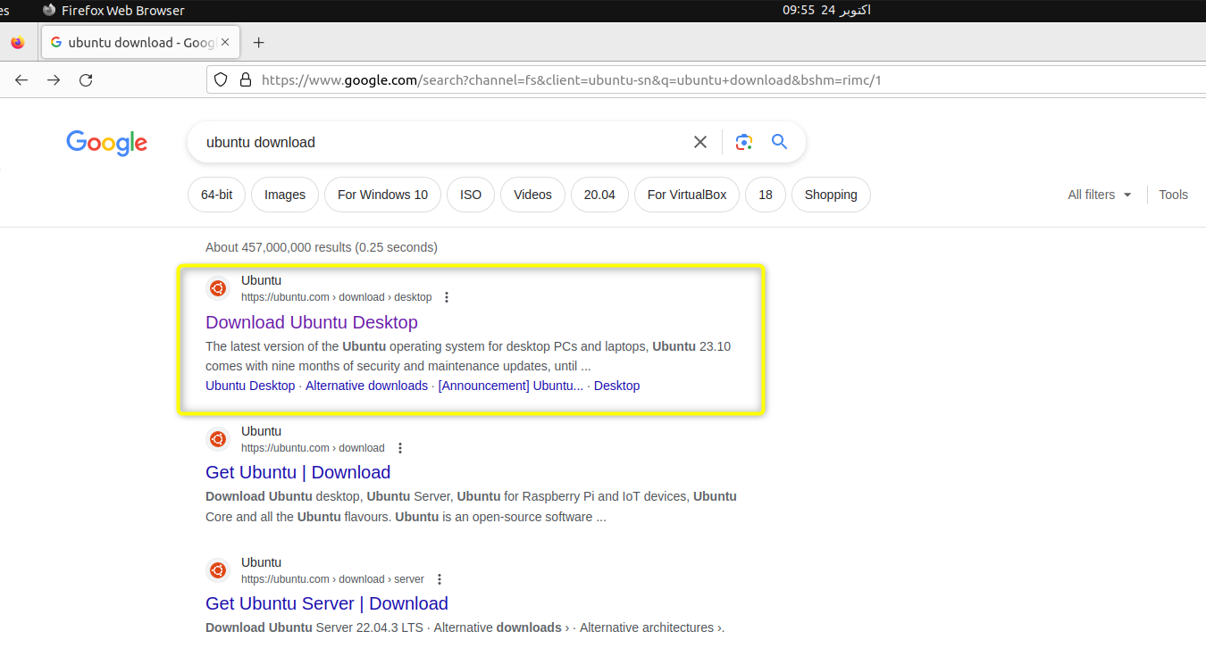Open the Get Ubuntu | Download link
The image size is (1206, 648).
point(298,472)
